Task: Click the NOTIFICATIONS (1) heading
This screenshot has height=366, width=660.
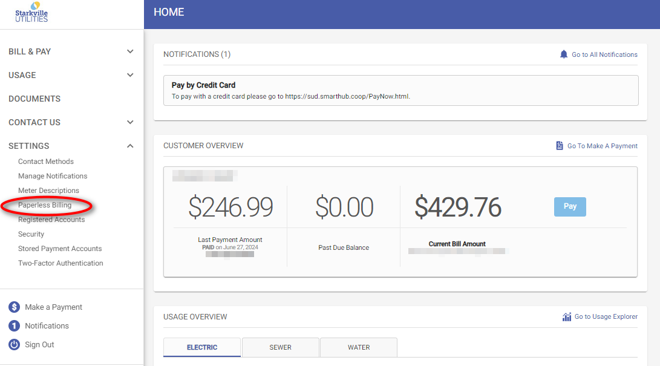Action: click(197, 54)
